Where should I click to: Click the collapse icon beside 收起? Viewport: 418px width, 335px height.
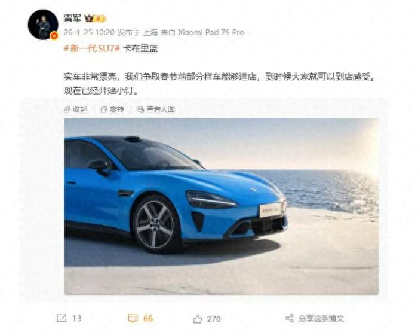[x=67, y=109]
